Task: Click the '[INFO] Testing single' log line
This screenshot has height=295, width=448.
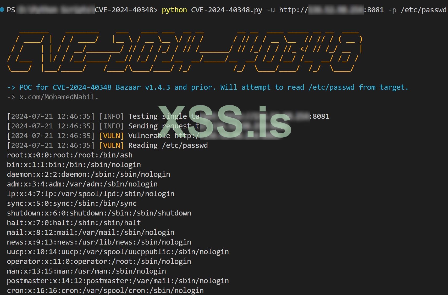Action: [168, 116]
